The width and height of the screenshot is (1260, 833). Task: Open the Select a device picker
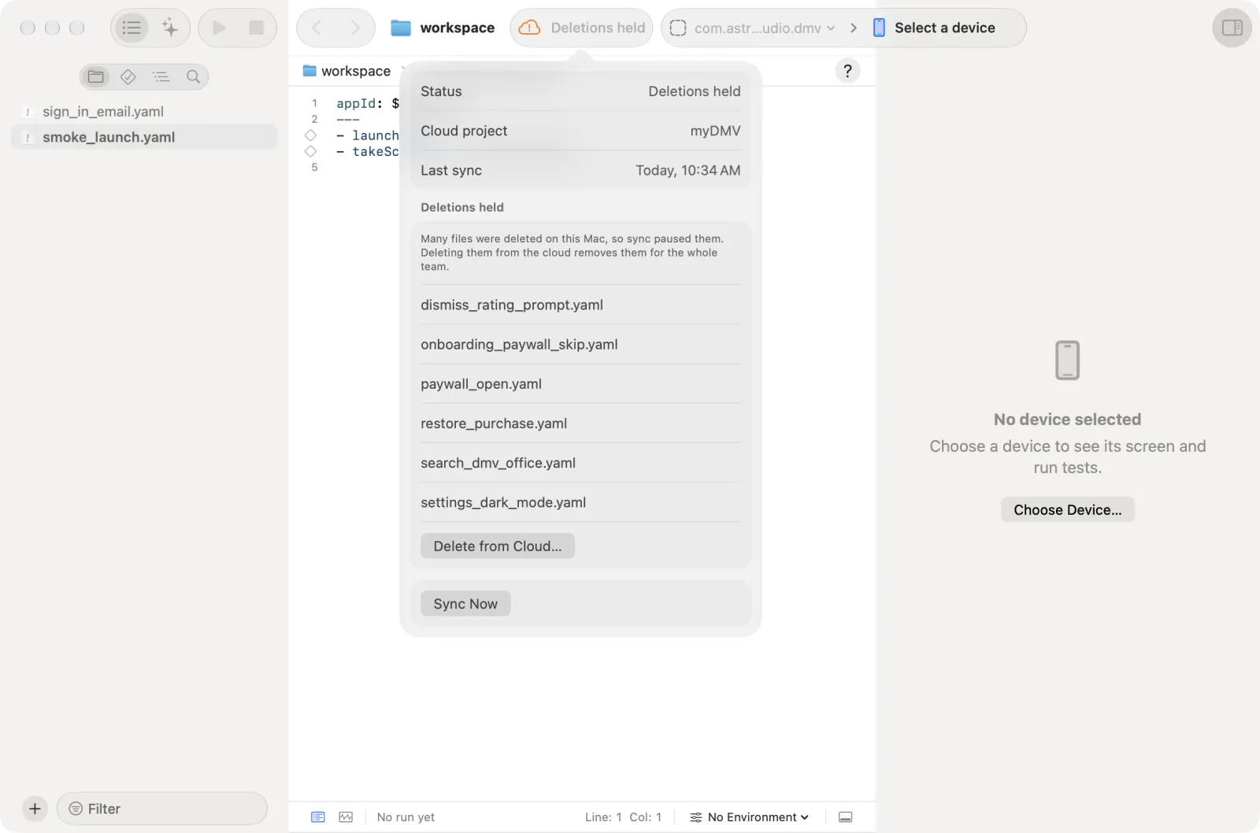point(935,28)
